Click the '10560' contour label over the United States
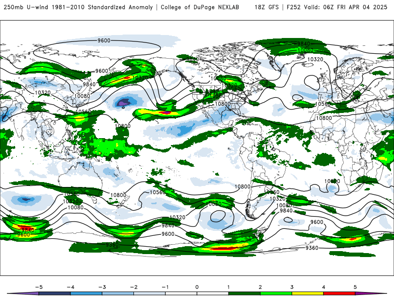Screen dimensions: 394x296 click(217, 96)
